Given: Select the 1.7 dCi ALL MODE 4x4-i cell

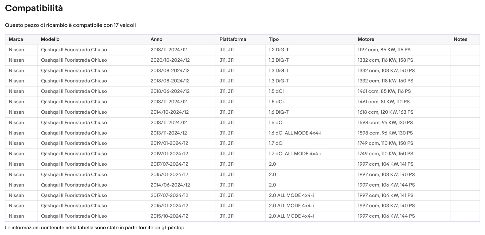Looking at the screenshot, I should coord(295,154).
